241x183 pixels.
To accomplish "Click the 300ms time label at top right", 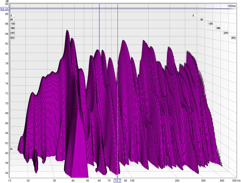I will [232, 6].
